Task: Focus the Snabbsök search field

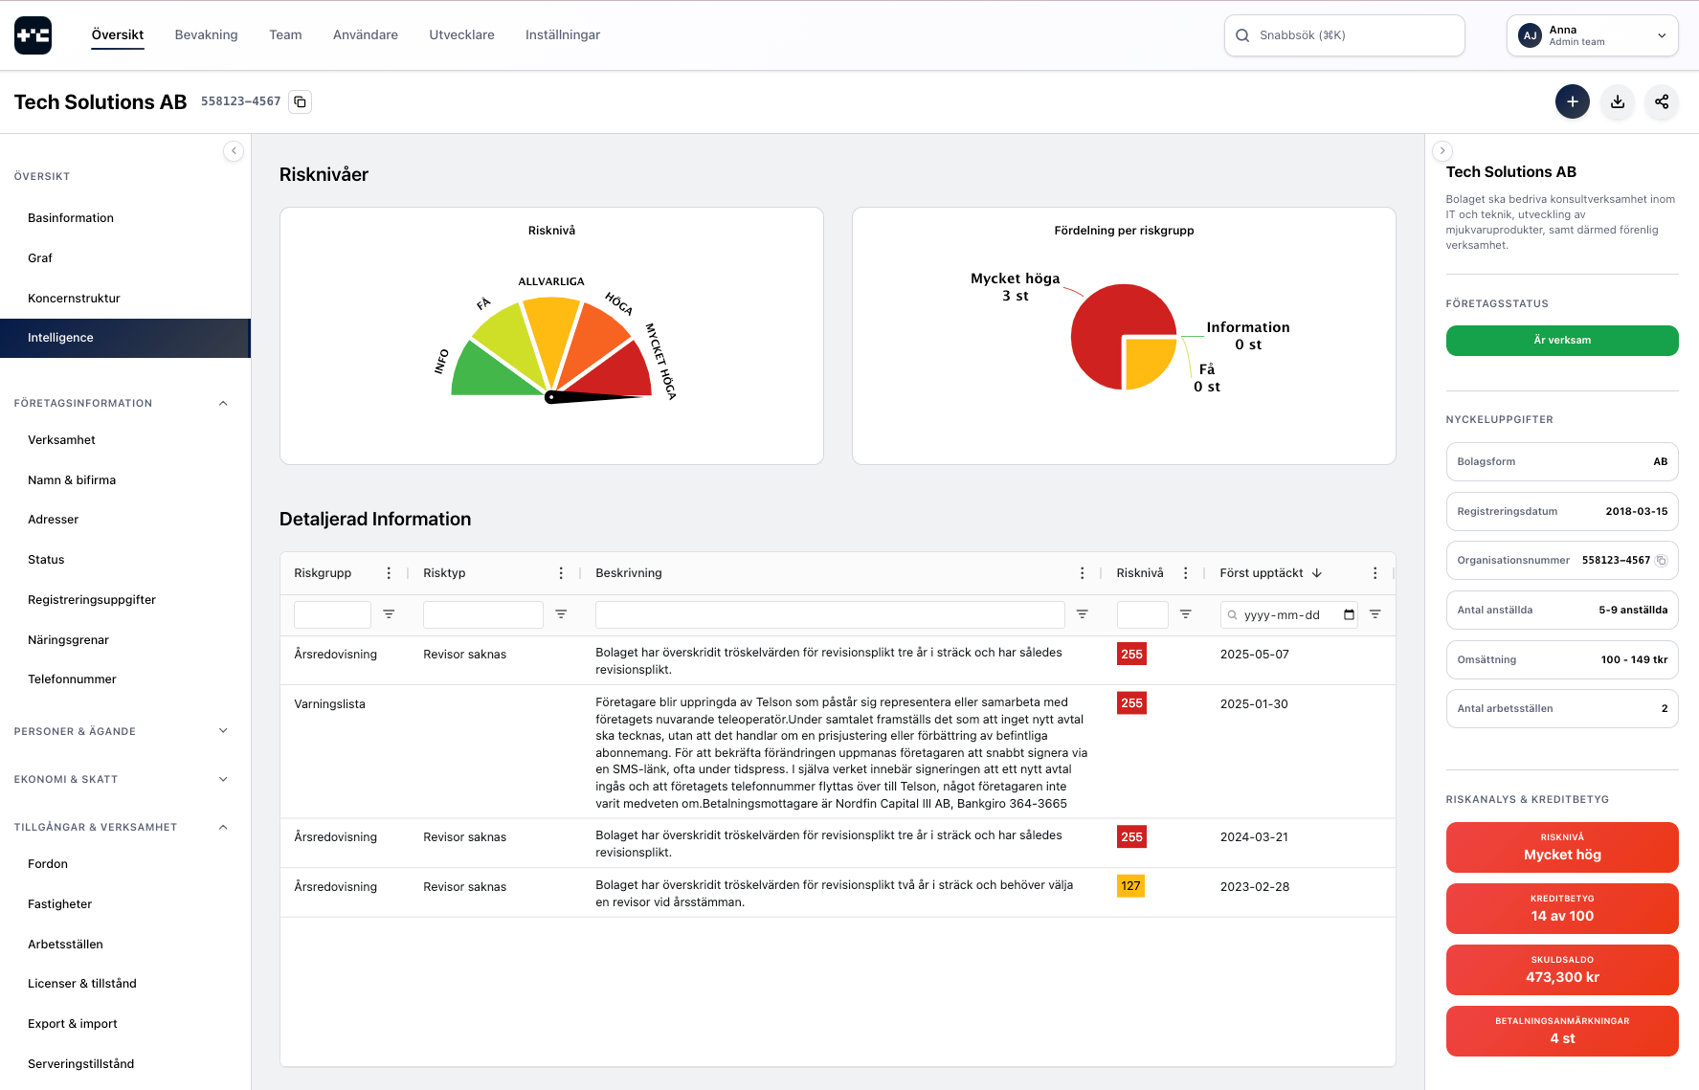Action: point(1344,35)
